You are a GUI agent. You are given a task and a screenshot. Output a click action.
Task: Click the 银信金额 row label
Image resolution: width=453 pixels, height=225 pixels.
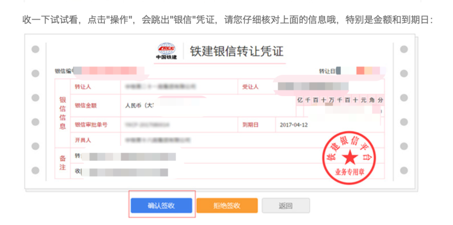[86, 106]
